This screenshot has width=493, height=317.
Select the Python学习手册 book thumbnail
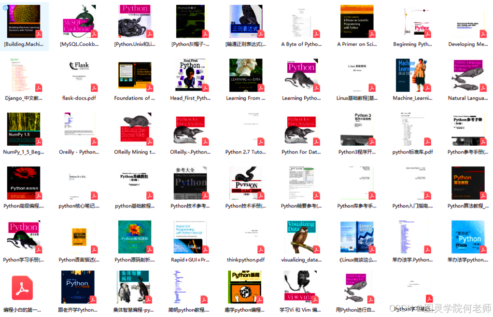coord(24,237)
